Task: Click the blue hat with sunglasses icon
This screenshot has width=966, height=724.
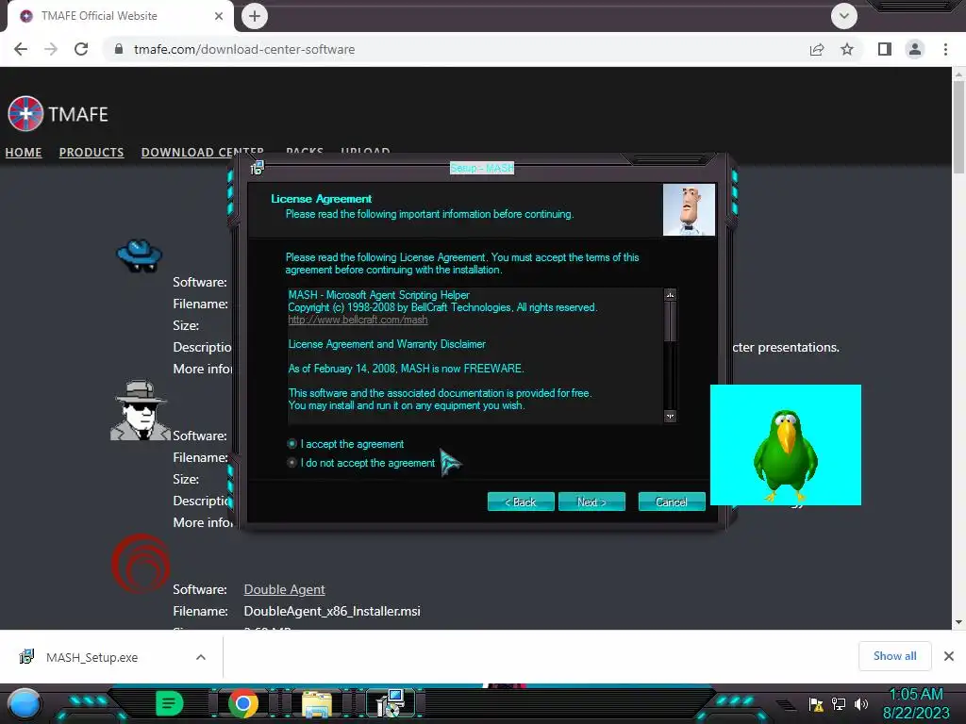Action: point(140,255)
